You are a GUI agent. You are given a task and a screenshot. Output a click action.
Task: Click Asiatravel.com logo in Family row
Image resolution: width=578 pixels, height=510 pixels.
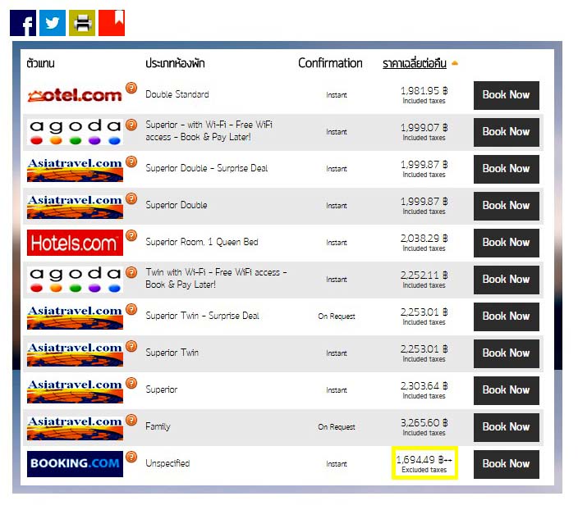click(x=75, y=427)
